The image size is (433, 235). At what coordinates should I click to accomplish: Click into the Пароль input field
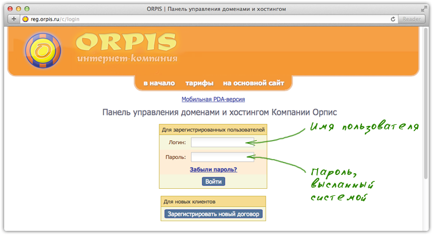[x=223, y=157]
